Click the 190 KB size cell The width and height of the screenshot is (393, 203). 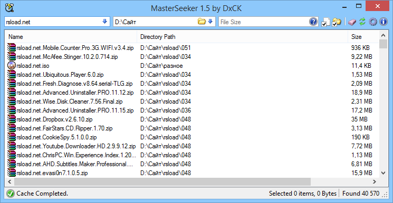(x=360, y=137)
